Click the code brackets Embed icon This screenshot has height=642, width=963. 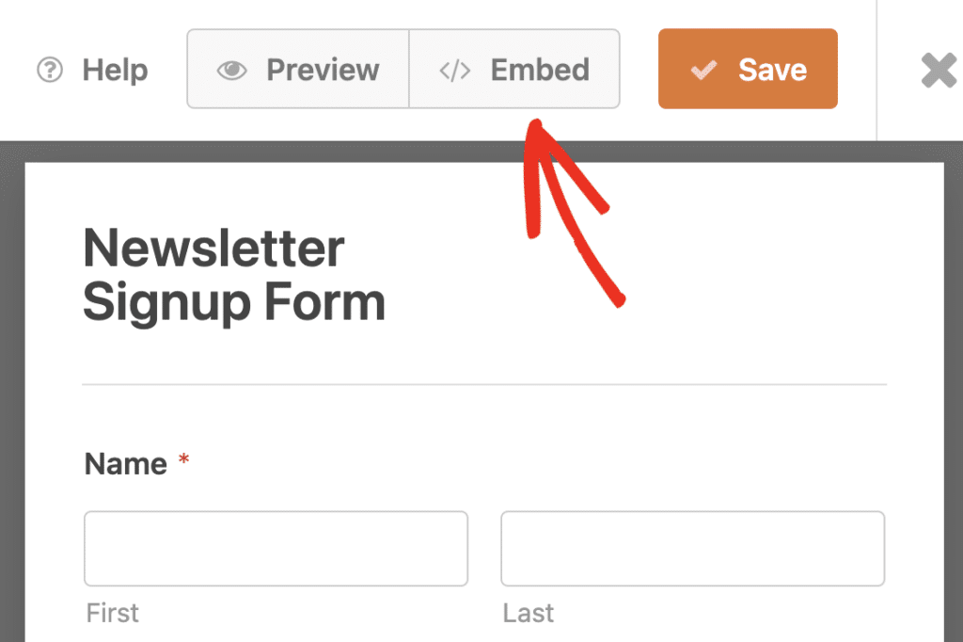click(455, 71)
